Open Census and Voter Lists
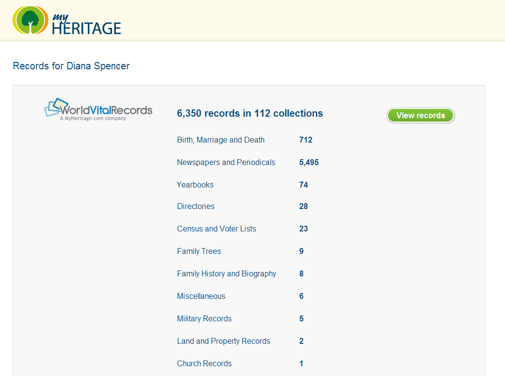505x376 pixels. pyautogui.click(x=217, y=229)
